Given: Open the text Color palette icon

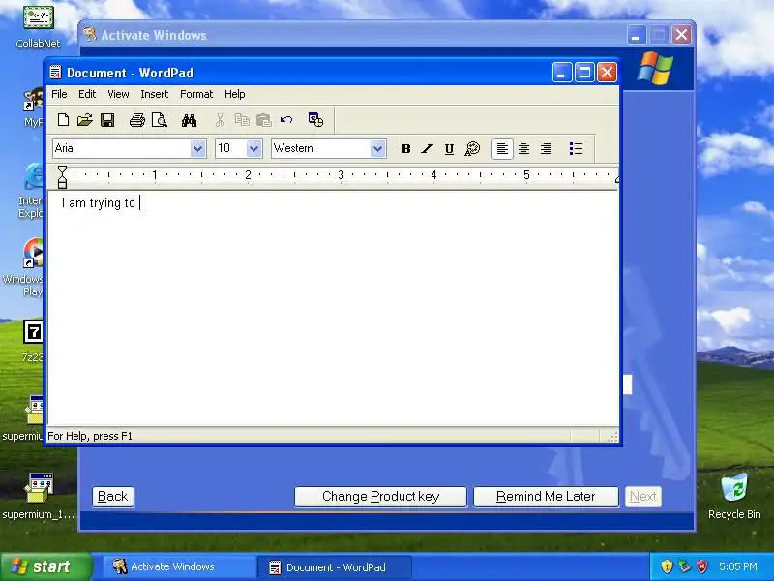Looking at the screenshot, I should pyautogui.click(x=472, y=149).
